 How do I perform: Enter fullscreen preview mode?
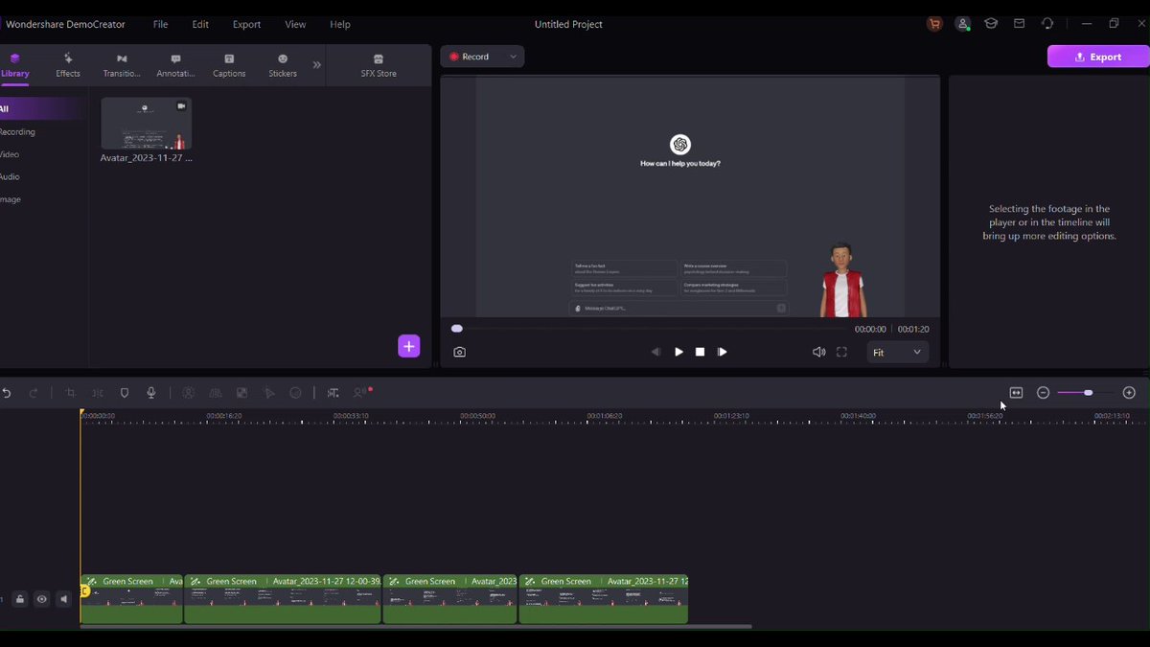point(841,353)
